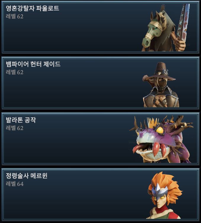This screenshot has width=201, height=223.
Task: Click the rune-engraved blade held by 파울로트
Action: [x=183, y=22]
